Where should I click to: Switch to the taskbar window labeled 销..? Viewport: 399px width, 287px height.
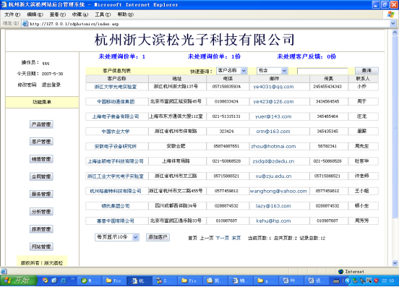241,281
